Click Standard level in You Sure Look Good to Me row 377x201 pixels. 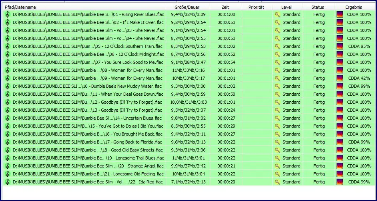pyautogui.click(x=291, y=62)
